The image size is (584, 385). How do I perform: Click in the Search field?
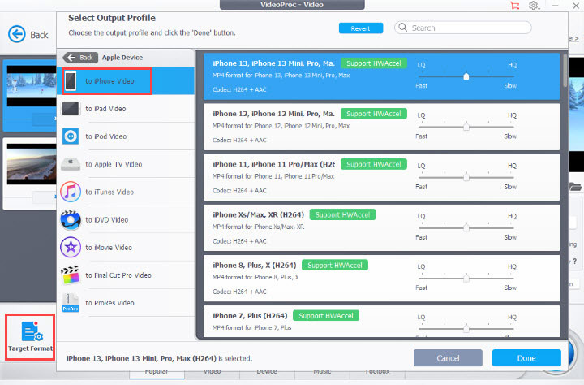point(463,28)
